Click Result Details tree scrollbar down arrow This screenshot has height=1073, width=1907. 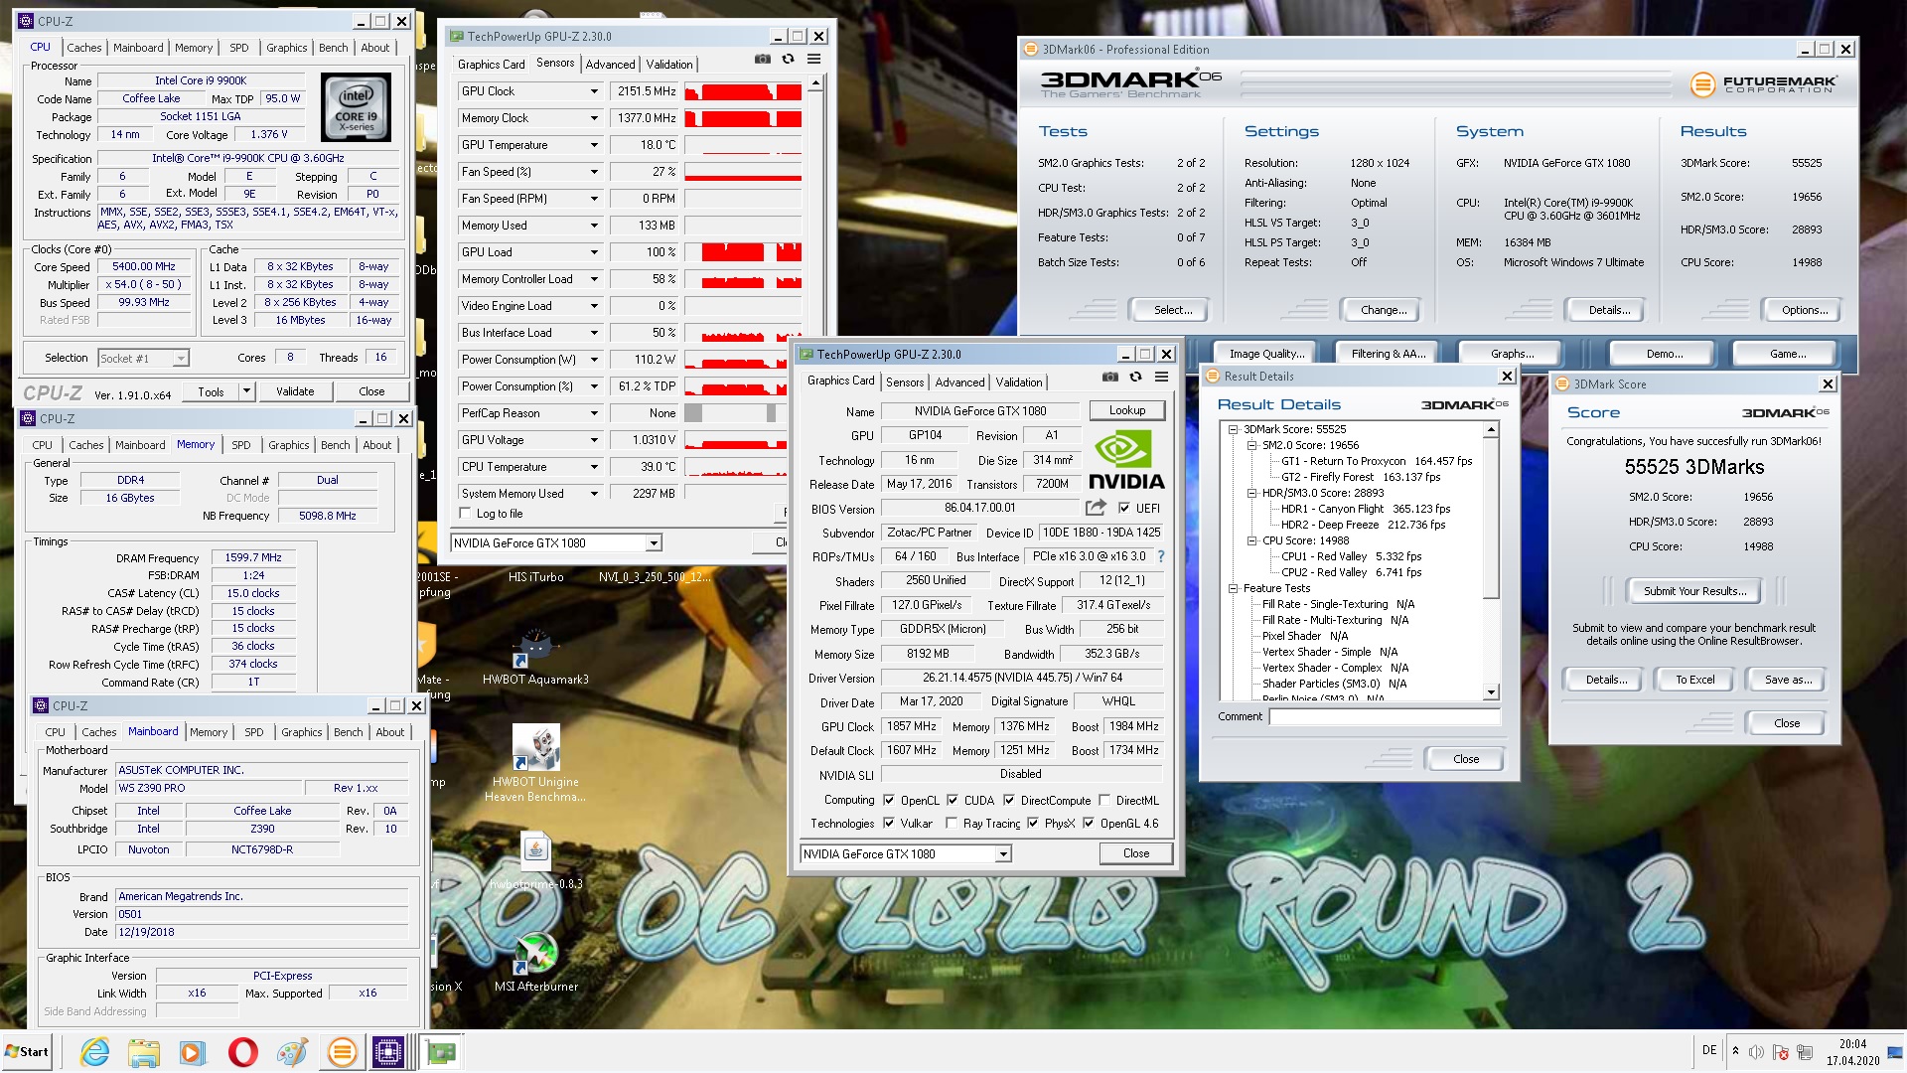[1491, 692]
